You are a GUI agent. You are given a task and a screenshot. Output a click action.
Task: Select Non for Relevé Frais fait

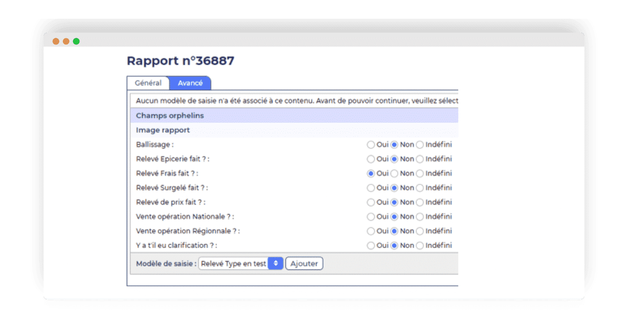click(x=394, y=173)
